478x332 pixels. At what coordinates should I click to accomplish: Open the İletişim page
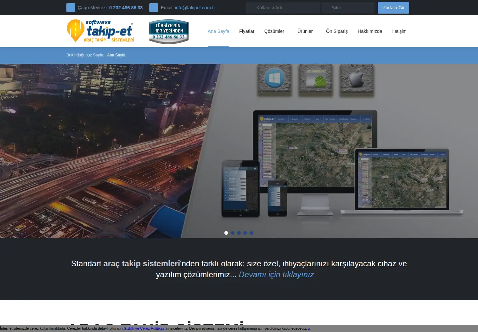pos(399,31)
